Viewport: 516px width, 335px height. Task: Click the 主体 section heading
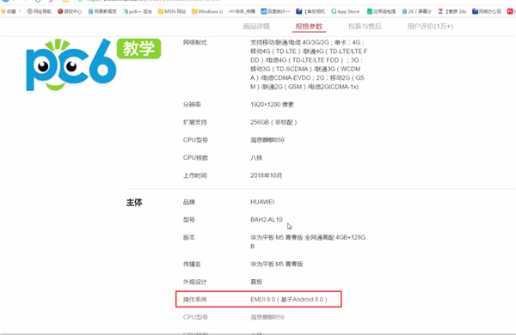click(134, 202)
